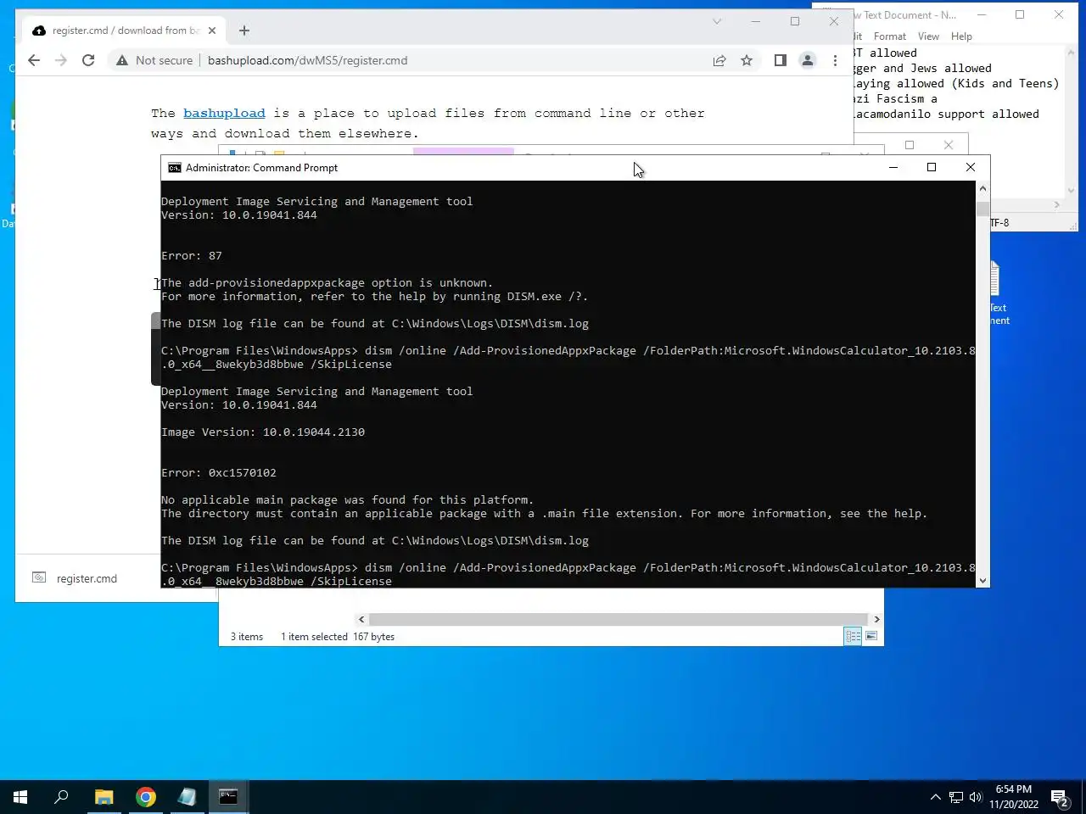This screenshot has width=1086, height=814.
Task: Open taskbar Search
Action: point(61,797)
